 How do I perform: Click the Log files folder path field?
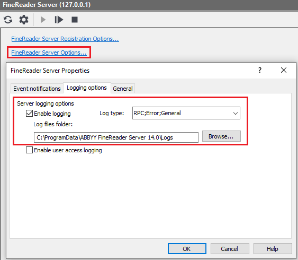click(x=116, y=137)
